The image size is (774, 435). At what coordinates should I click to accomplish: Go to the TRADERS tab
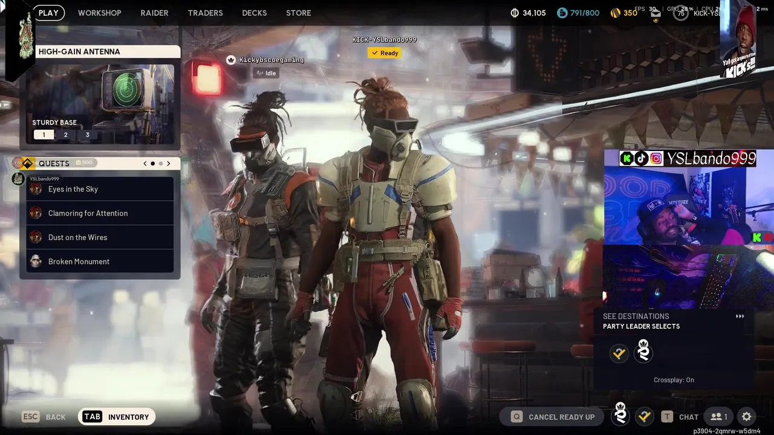click(205, 13)
